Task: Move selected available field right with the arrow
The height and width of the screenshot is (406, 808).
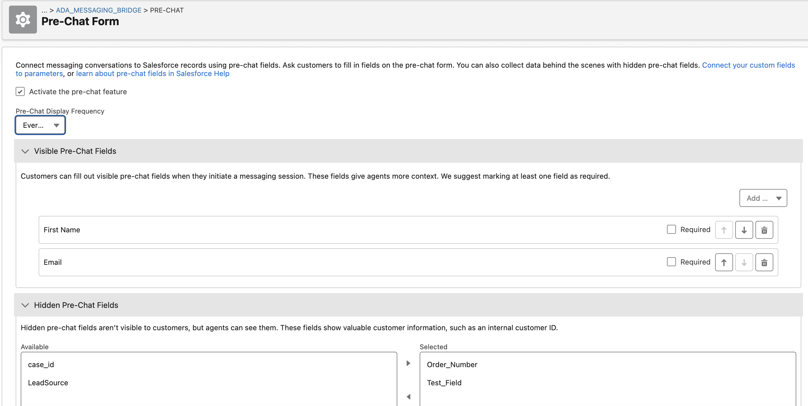Action: 408,363
